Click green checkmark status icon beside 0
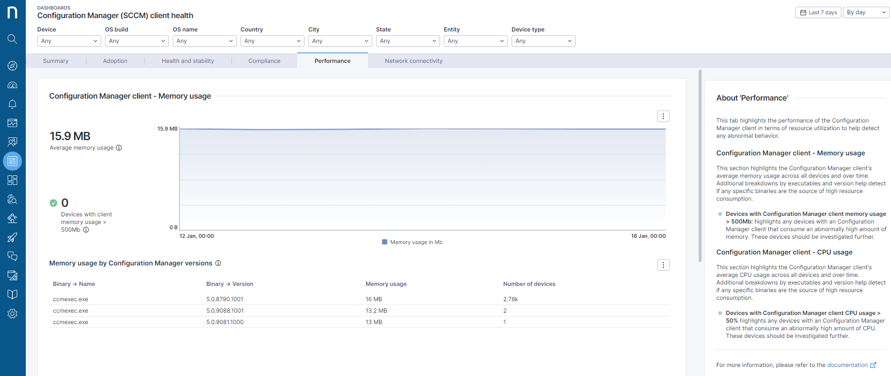The width and height of the screenshot is (891, 376). [53, 203]
